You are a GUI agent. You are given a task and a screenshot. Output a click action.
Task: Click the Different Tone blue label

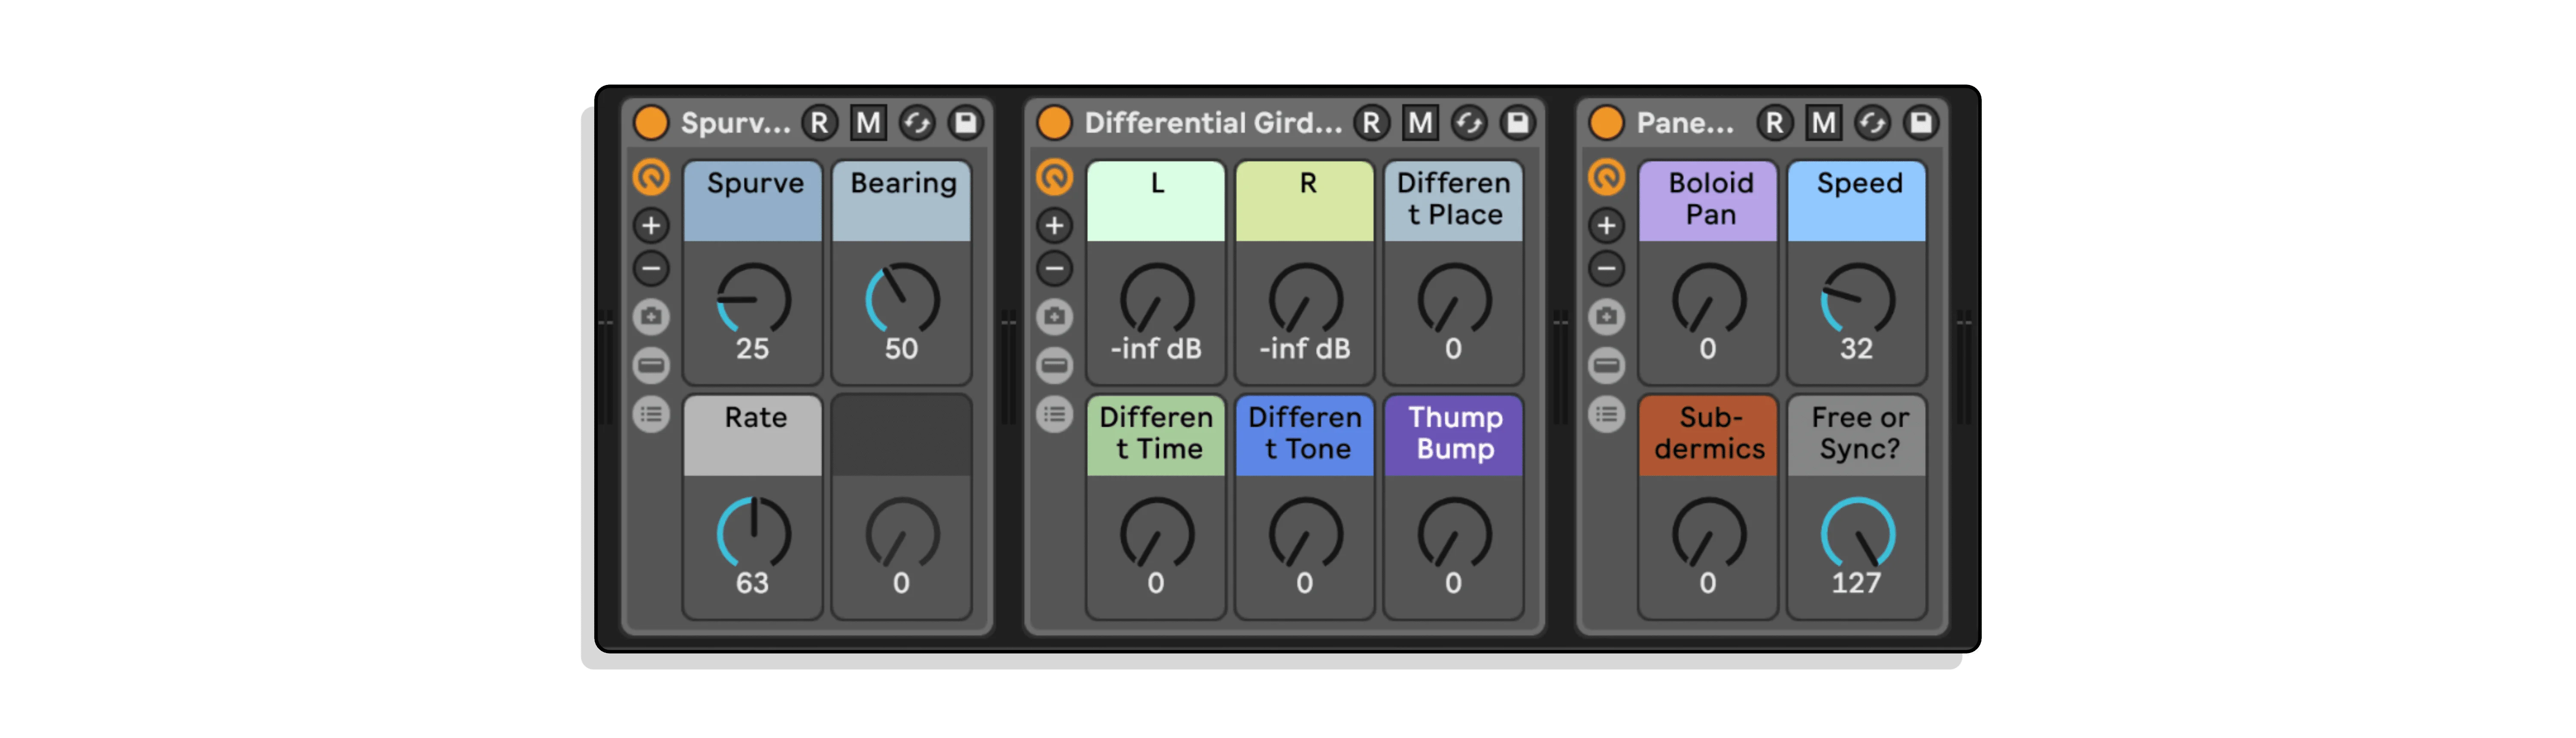pyautogui.click(x=1306, y=435)
